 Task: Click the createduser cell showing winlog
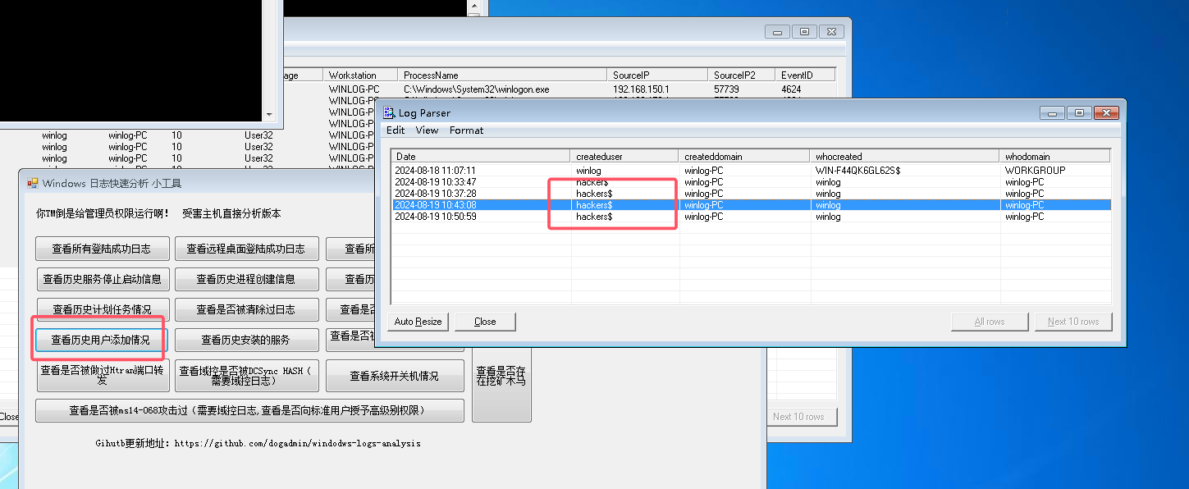(589, 171)
